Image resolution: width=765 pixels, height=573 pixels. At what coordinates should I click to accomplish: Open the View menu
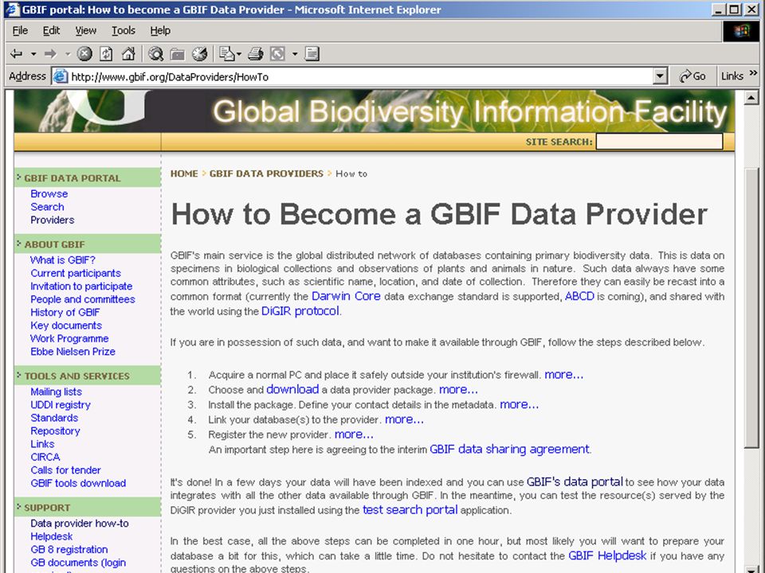(x=86, y=31)
